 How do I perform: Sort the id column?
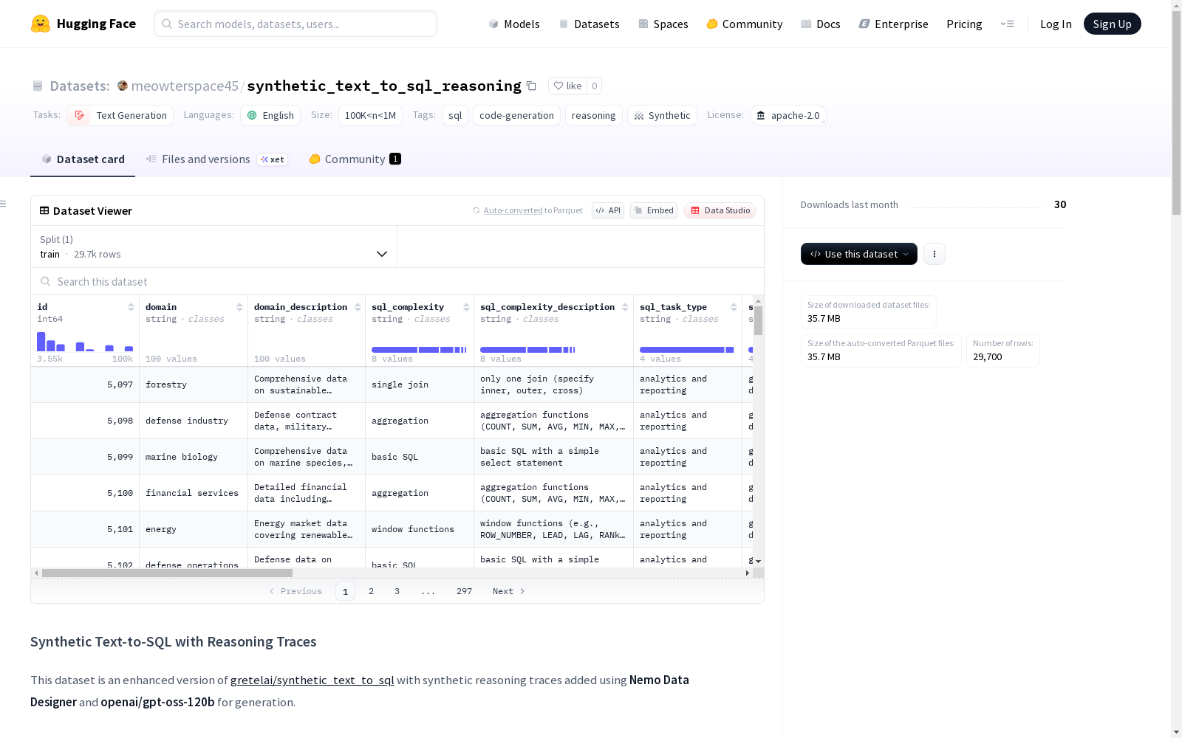131,307
